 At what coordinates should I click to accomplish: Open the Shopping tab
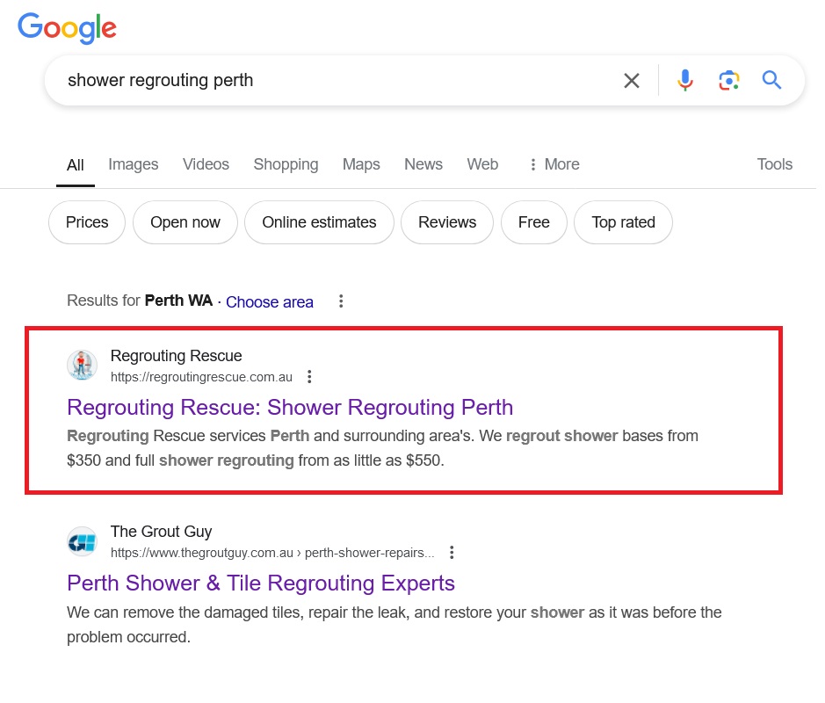coord(286,164)
